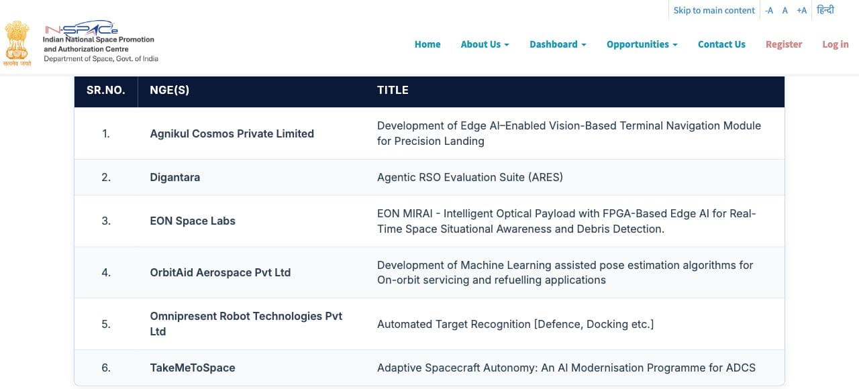Click the Log in link
The width and height of the screenshot is (859, 389).
[836, 44]
